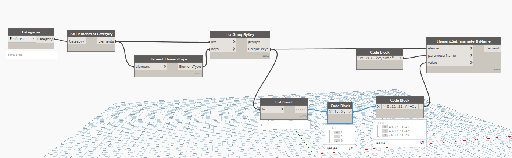The height and width of the screenshot is (158, 512).
Task: Click the "POLO_C_keynote" code text
Action: coord(377,58)
